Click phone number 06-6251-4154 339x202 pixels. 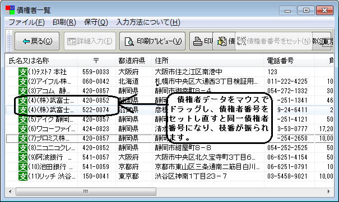(287, 157)
